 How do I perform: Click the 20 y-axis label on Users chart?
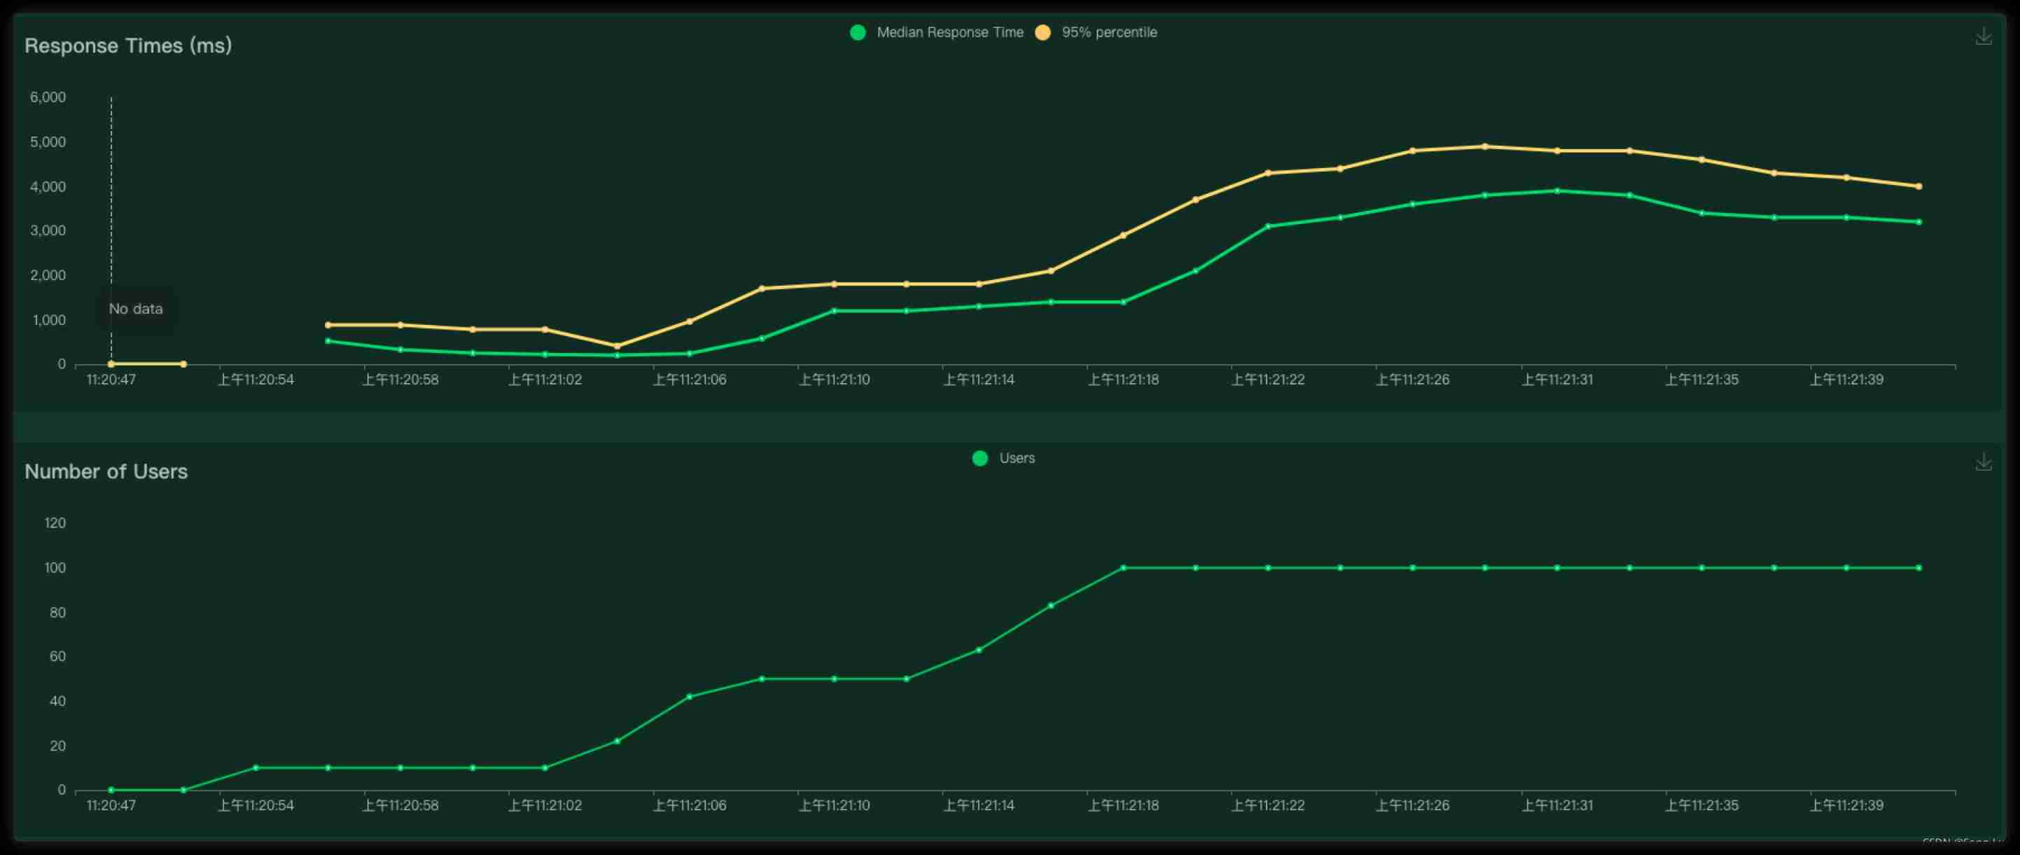(x=58, y=746)
